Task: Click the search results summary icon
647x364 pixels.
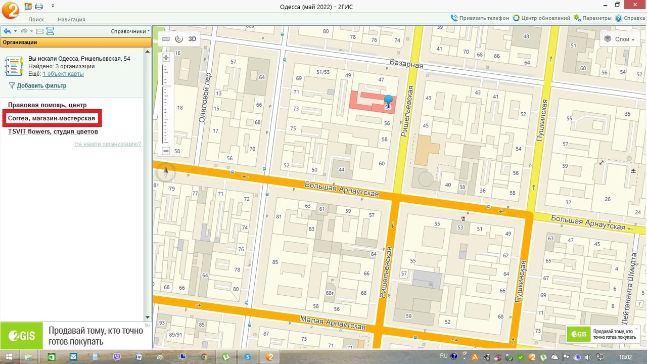Action: [x=14, y=66]
